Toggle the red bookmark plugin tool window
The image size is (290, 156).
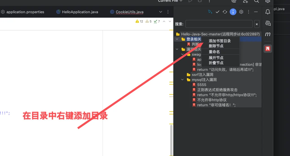(268, 49)
